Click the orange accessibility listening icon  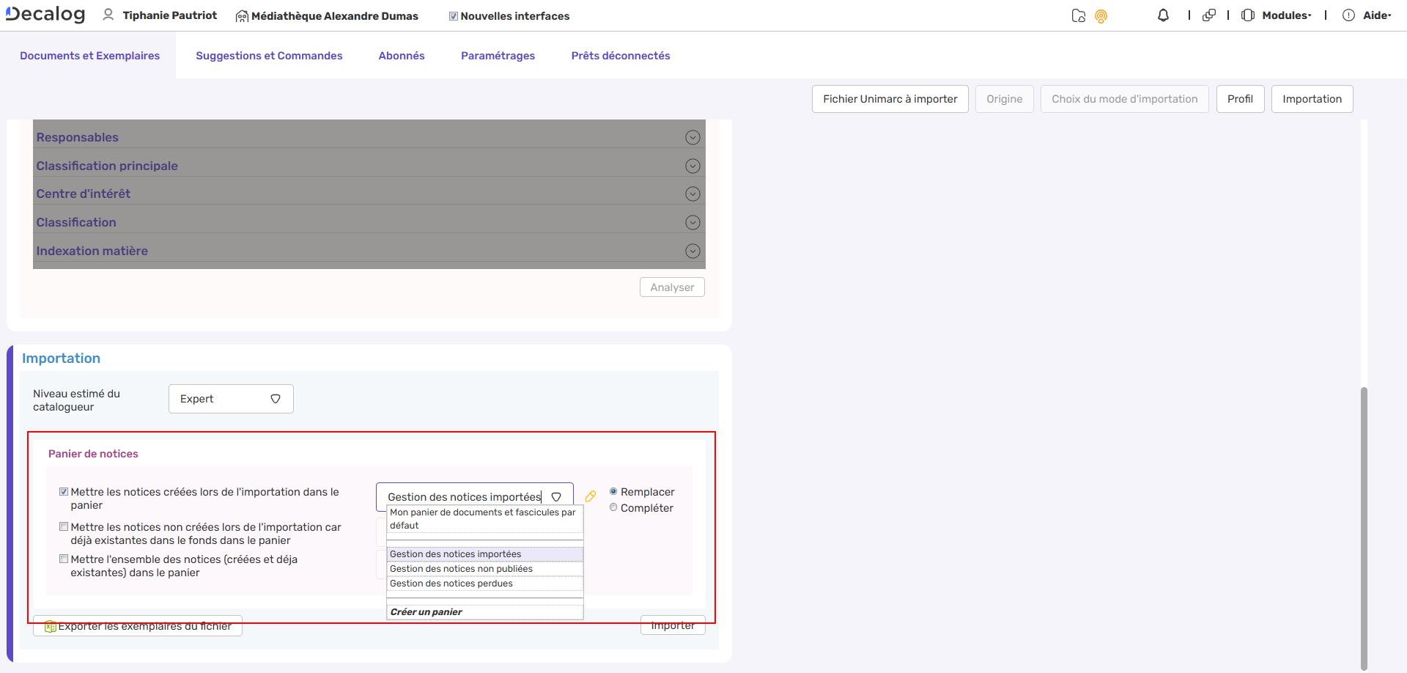click(x=1102, y=15)
